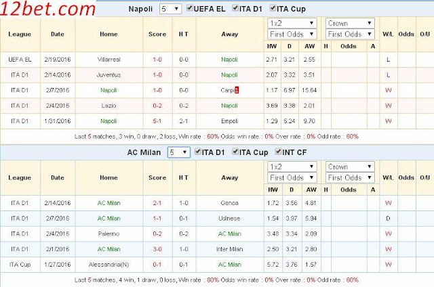Uncheck INT CF checkbox for AC Milan

pyautogui.click(x=279, y=152)
